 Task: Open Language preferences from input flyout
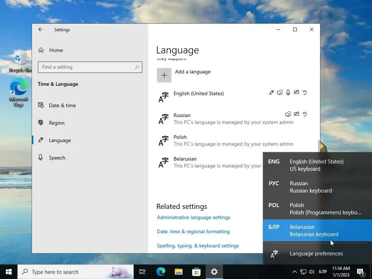click(x=318, y=254)
